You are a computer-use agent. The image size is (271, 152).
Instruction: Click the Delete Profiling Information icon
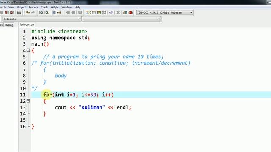coord(131,12)
